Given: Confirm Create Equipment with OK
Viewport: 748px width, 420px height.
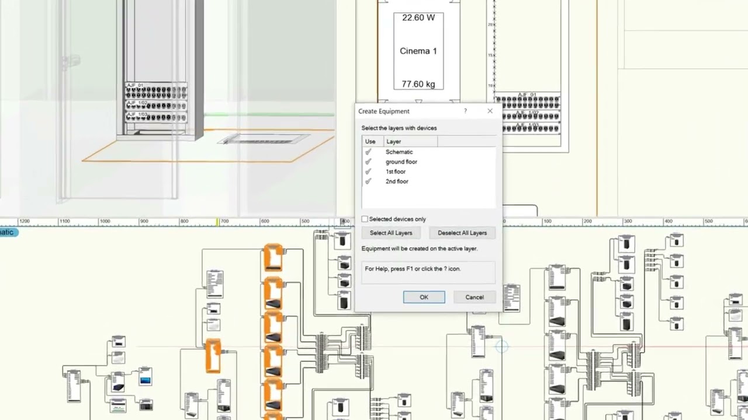Looking at the screenshot, I should coord(424,297).
